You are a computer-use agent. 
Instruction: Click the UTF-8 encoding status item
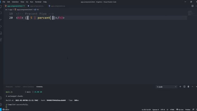(x=163, y=110)
